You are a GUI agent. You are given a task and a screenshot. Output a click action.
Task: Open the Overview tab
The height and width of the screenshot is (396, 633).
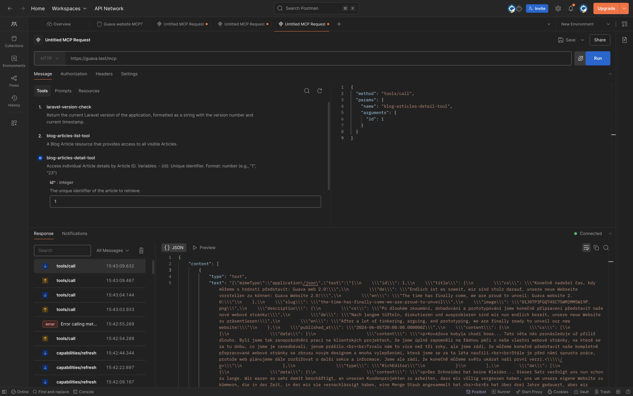(58, 24)
